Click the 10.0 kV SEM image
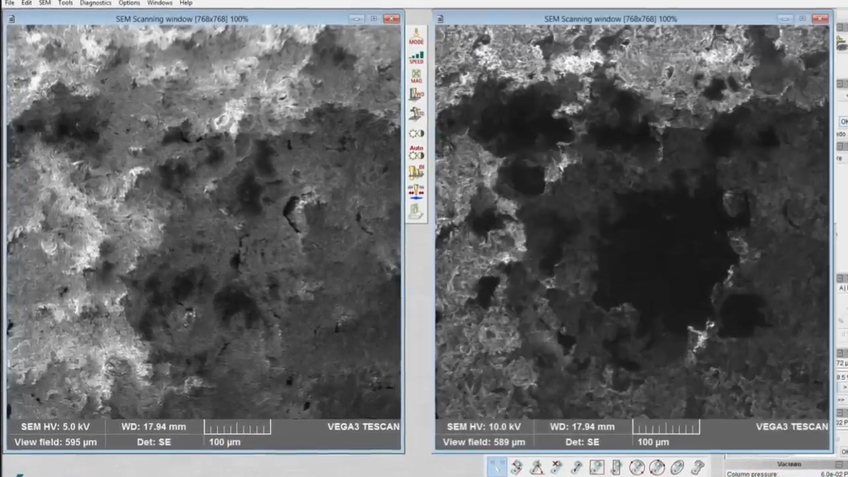This screenshot has width=848, height=477. [x=632, y=222]
